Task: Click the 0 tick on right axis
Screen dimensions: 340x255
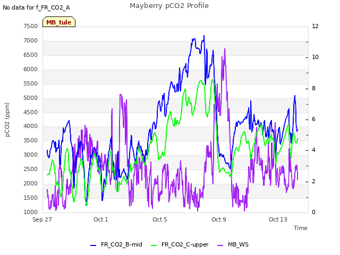Action: click(x=313, y=212)
